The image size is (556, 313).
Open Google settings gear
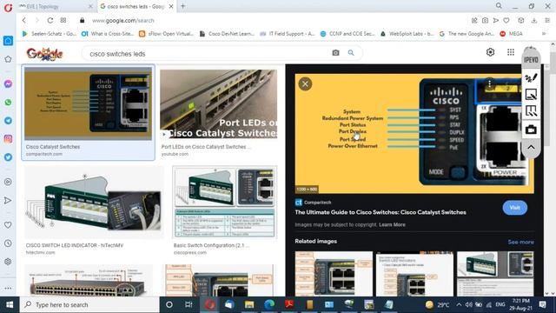click(490, 52)
